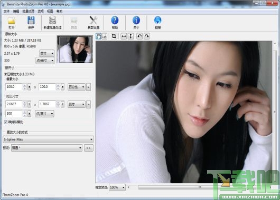Expand the percentage unit dropdown for pixel size
The height and width of the screenshot is (200, 280).
click(77, 87)
